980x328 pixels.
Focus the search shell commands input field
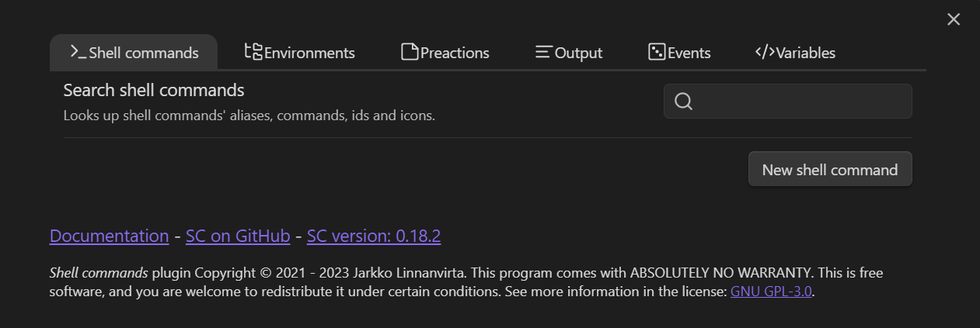click(800, 102)
